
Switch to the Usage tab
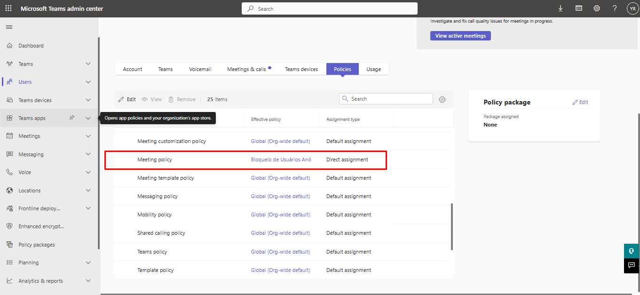pos(374,69)
